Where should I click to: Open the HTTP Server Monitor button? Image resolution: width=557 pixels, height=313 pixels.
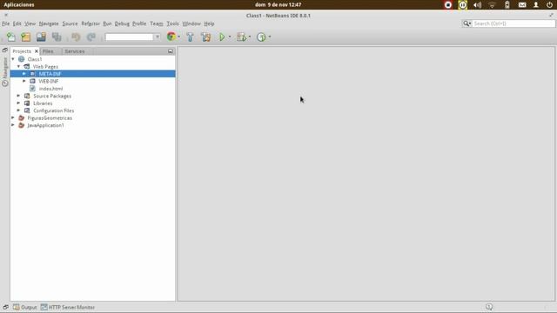tap(68, 307)
